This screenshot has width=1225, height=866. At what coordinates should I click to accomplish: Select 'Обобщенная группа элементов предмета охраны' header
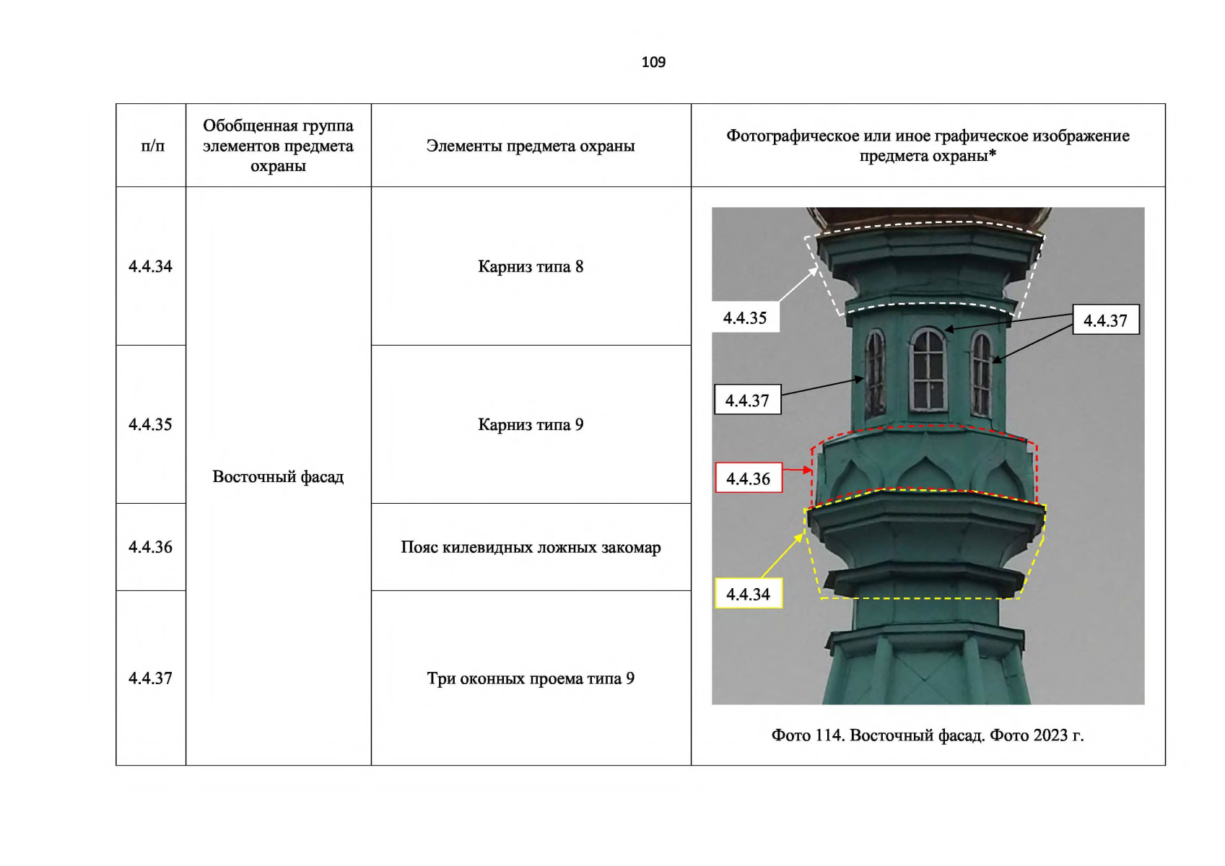[x=278, y=146]
